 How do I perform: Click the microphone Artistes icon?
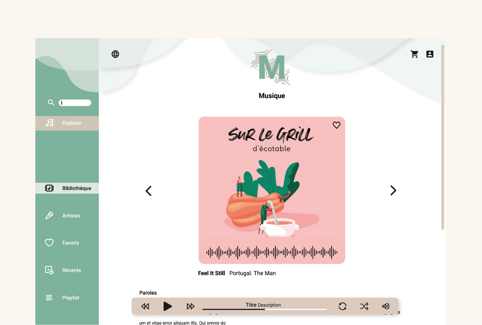point(49,215)
